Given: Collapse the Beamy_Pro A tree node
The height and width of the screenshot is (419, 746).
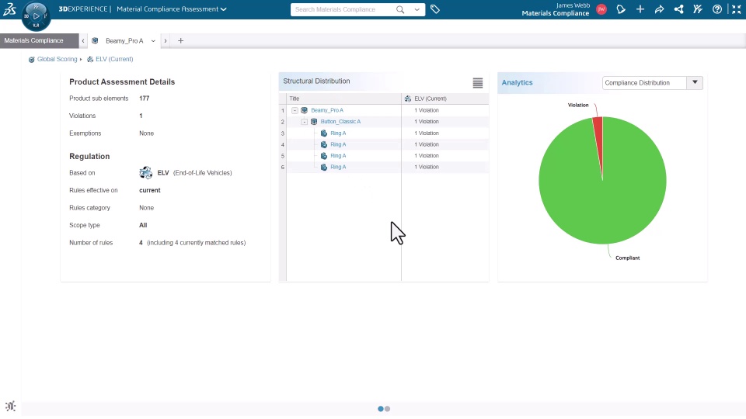Looking at the screenshot, I should (x=295, y=110).
